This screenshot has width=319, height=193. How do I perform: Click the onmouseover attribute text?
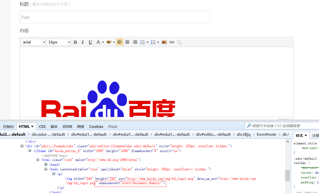coord(130,183)
